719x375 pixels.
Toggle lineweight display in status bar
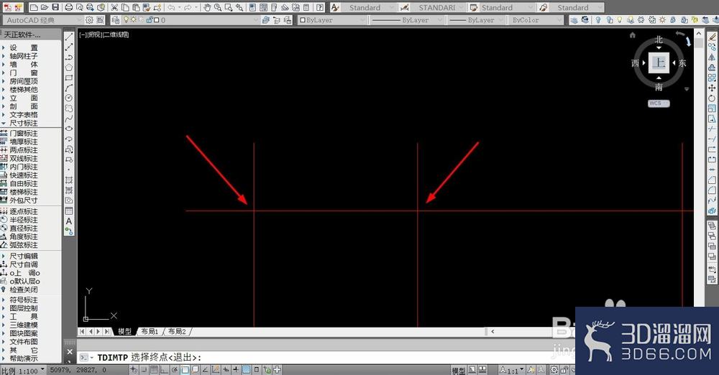(x=236, y=370)
